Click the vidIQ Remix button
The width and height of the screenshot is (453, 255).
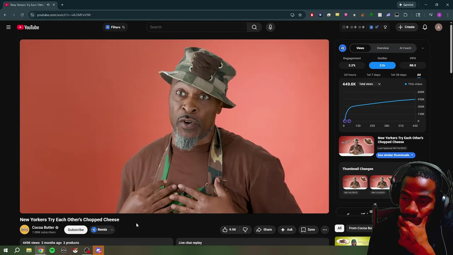tap(99, 229)
